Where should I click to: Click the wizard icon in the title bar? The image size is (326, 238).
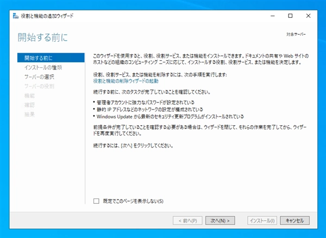click(x=16, y=16)
